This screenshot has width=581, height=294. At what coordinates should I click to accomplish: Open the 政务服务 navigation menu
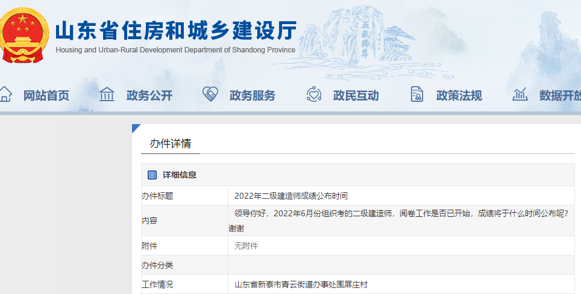click(x=253, y=95)
